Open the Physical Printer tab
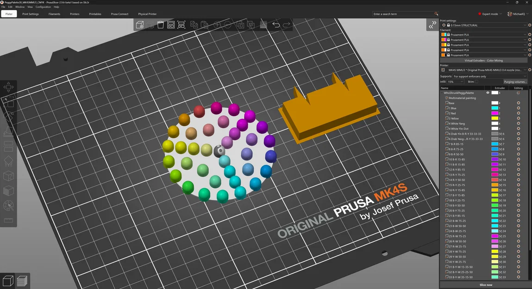532x289 pixels. pos(147,14)
